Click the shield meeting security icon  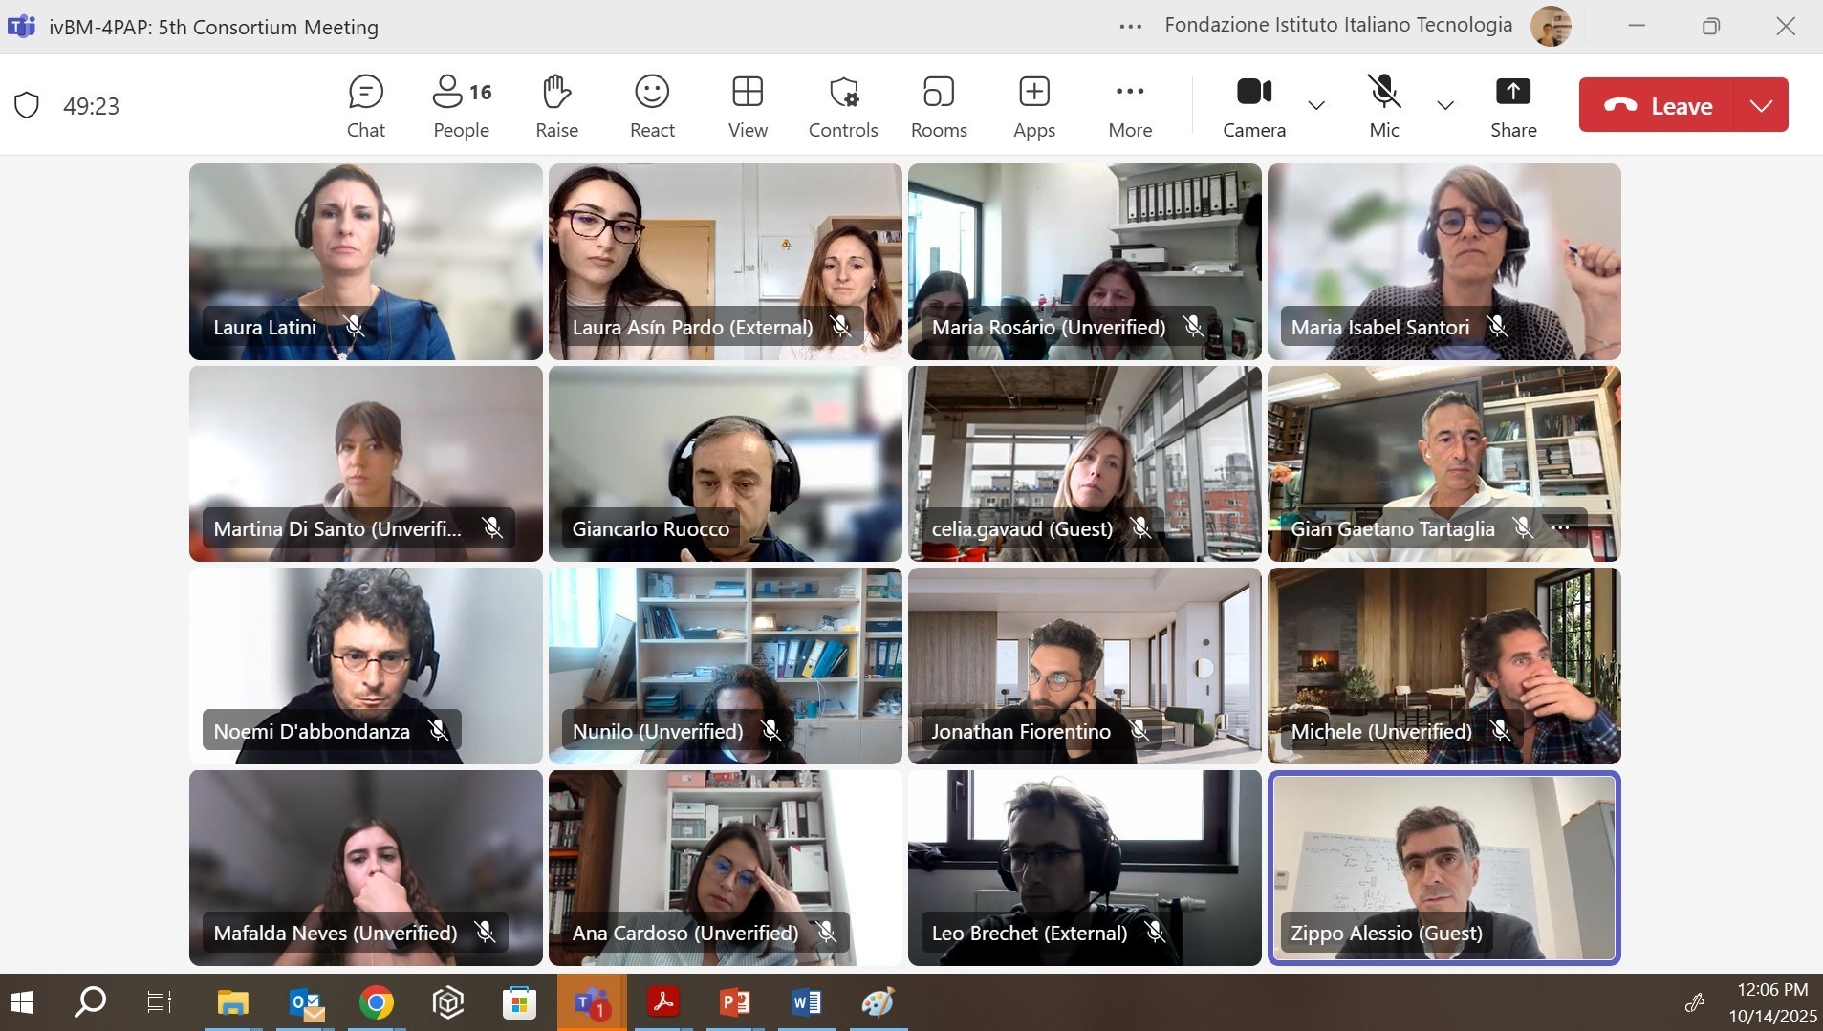click(x=27, y=105)
